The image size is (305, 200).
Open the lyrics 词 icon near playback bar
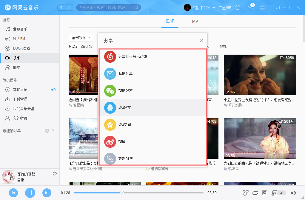tap(264, 193)
